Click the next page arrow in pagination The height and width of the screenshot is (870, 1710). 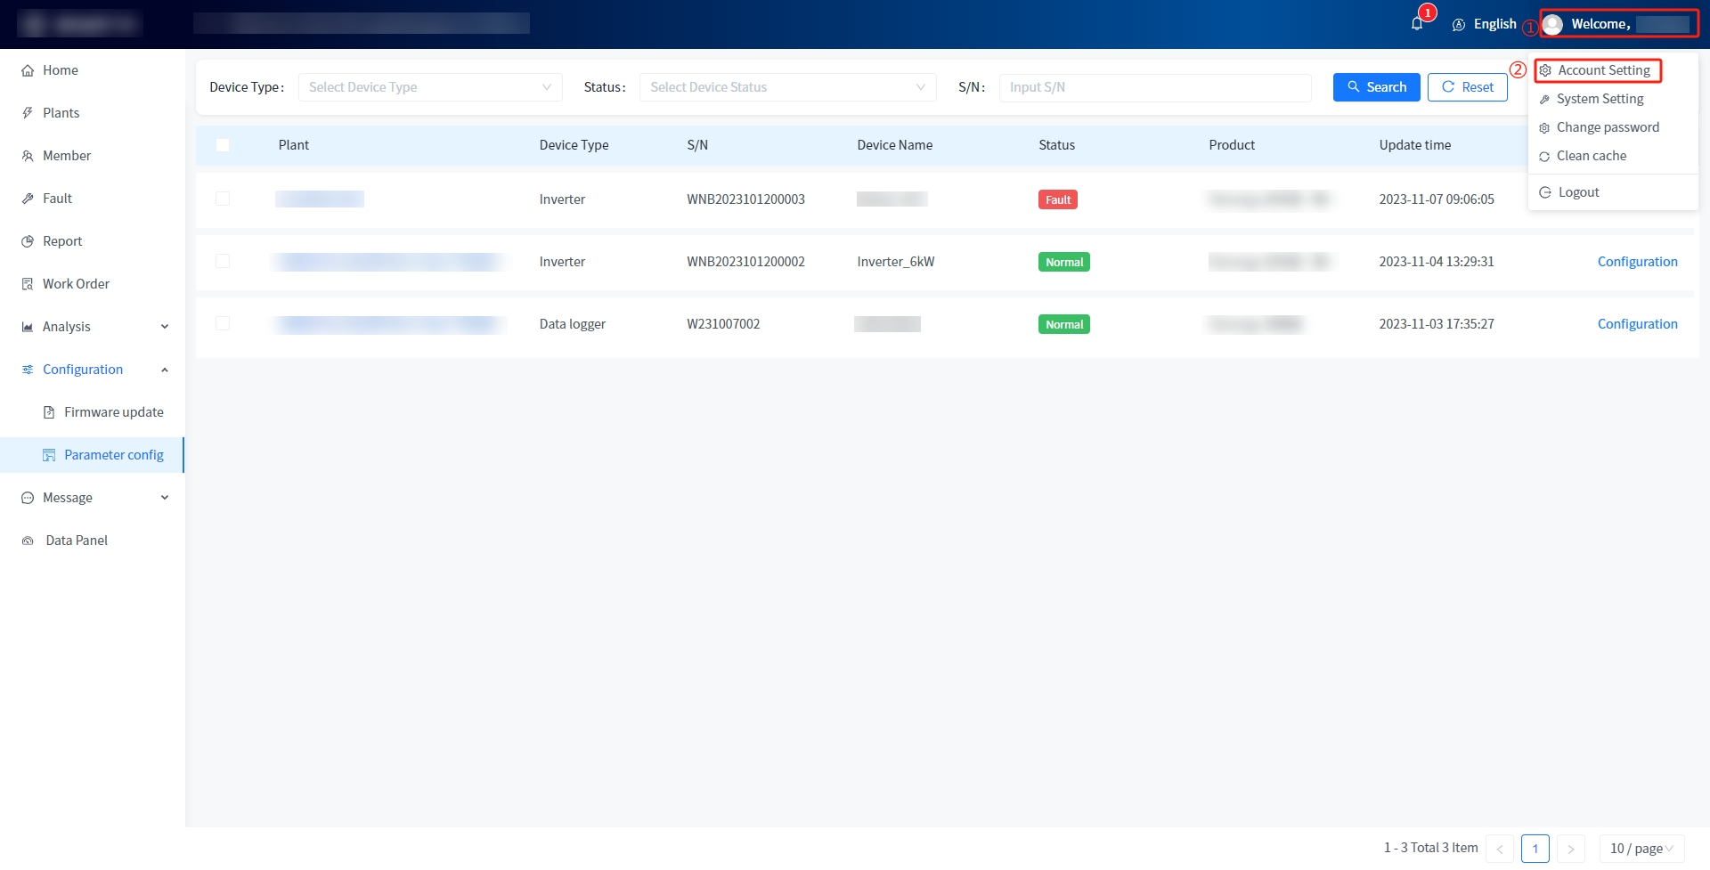pyautogui.click(x=1570, y=849)
